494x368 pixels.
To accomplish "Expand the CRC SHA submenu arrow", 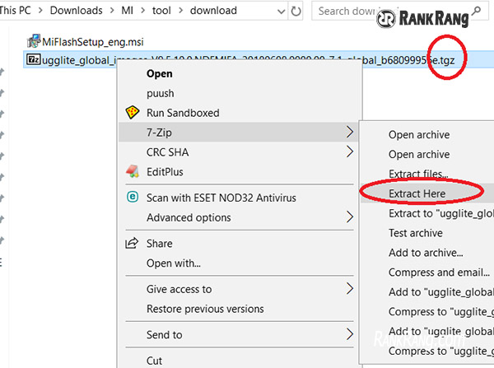I will click(x=350, y=151).
